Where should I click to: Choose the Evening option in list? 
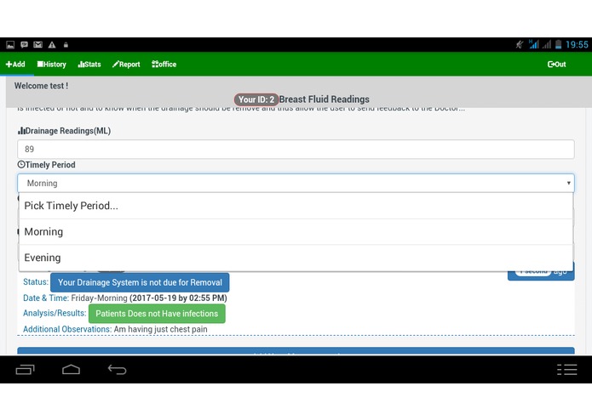click(x=296, y=258)
